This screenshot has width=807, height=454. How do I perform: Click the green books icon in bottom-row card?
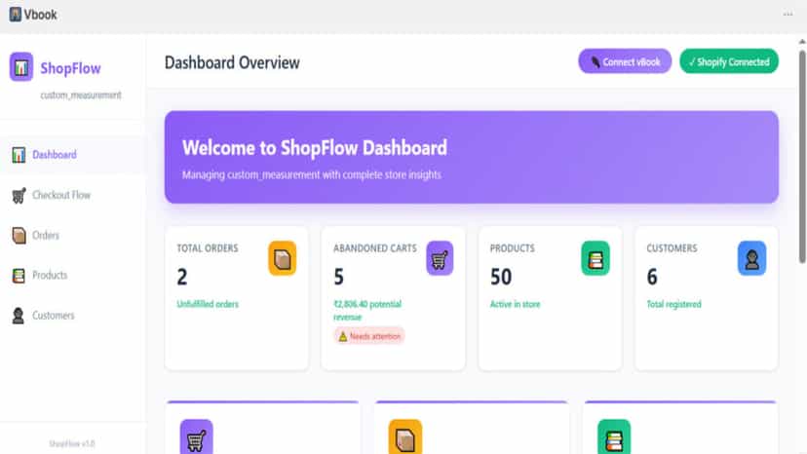(x=614, y=437)
